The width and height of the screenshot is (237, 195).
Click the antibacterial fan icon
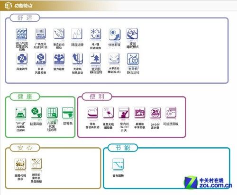[x=36, y=113]
